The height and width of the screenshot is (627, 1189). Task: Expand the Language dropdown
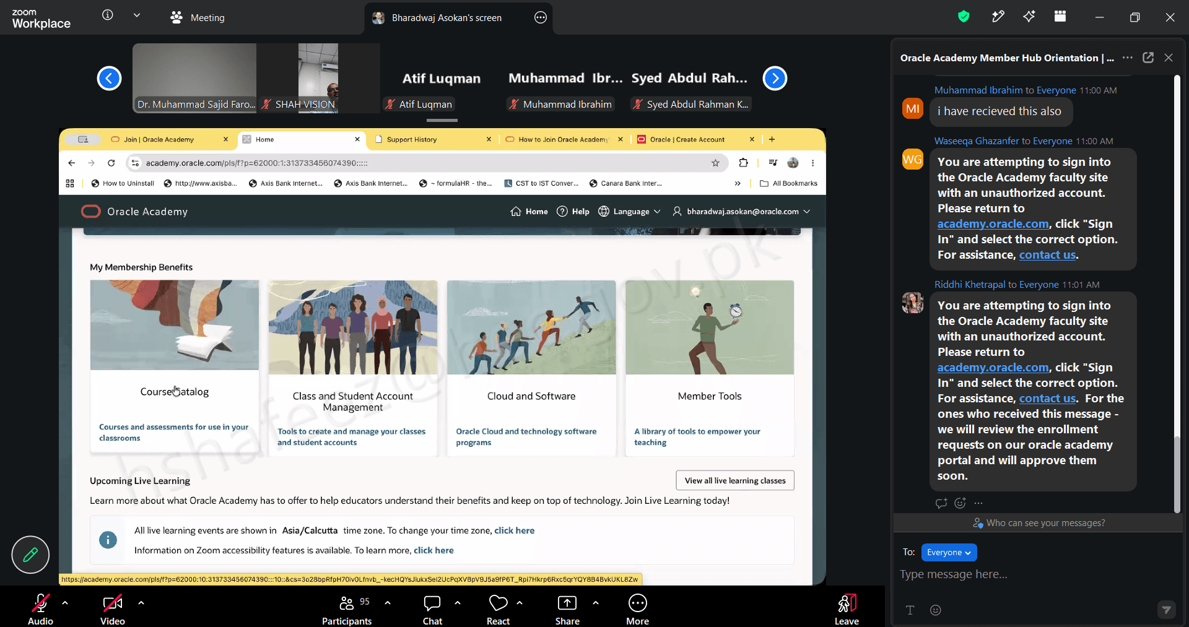tap(630, 212)
